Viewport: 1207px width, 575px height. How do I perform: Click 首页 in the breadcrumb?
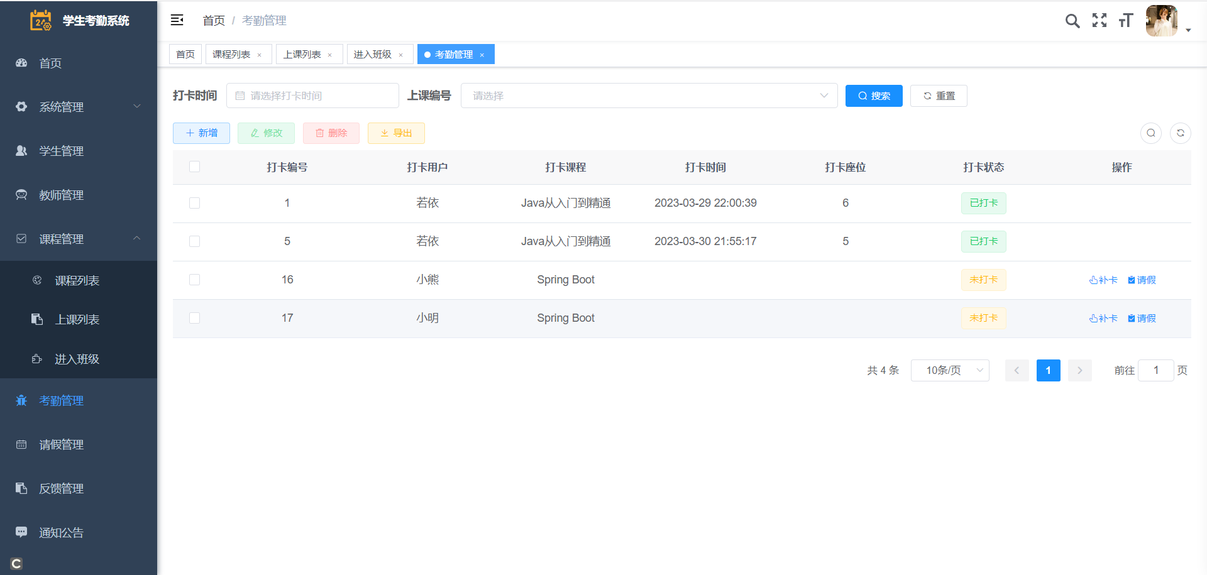click(214, 21)
